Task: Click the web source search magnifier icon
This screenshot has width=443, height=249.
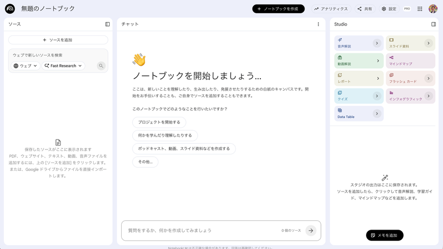Action: pos(101,66)
